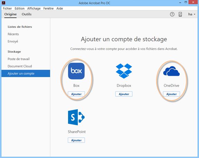Click the SharePoint logo icon
199x158 pixels.
tap(76, 117)
